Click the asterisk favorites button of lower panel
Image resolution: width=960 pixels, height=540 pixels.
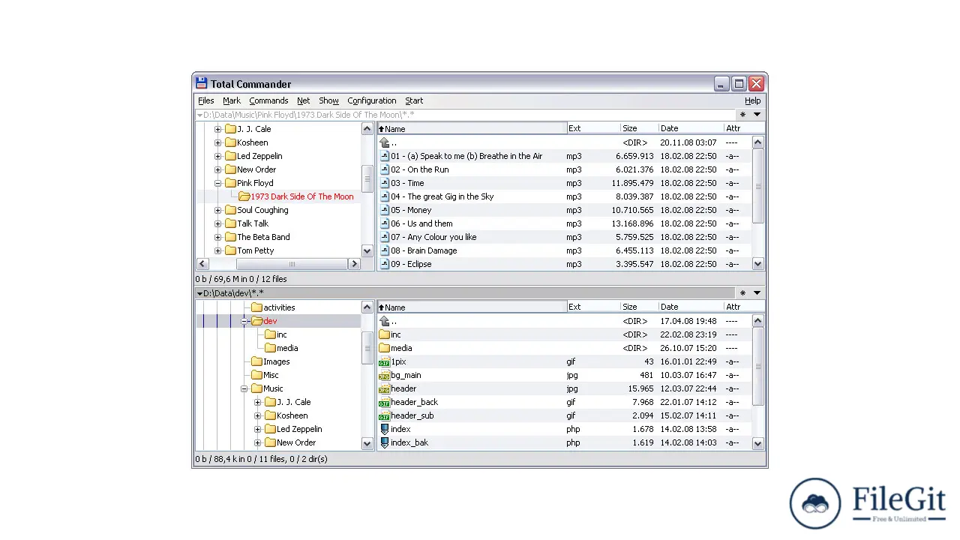[742, 293]
